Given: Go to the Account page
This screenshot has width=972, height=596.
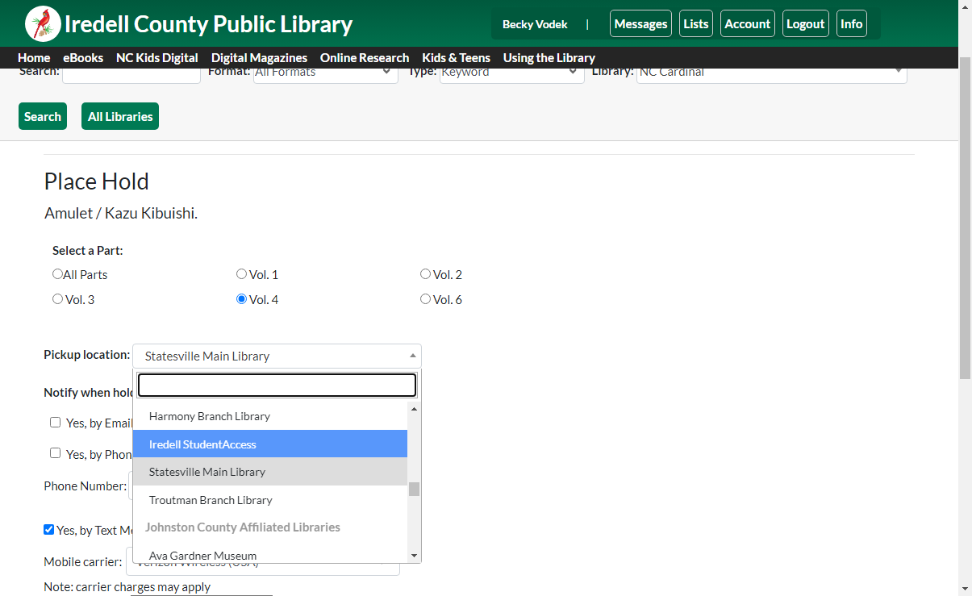Looking at the screenshot, I should [748, 24].
